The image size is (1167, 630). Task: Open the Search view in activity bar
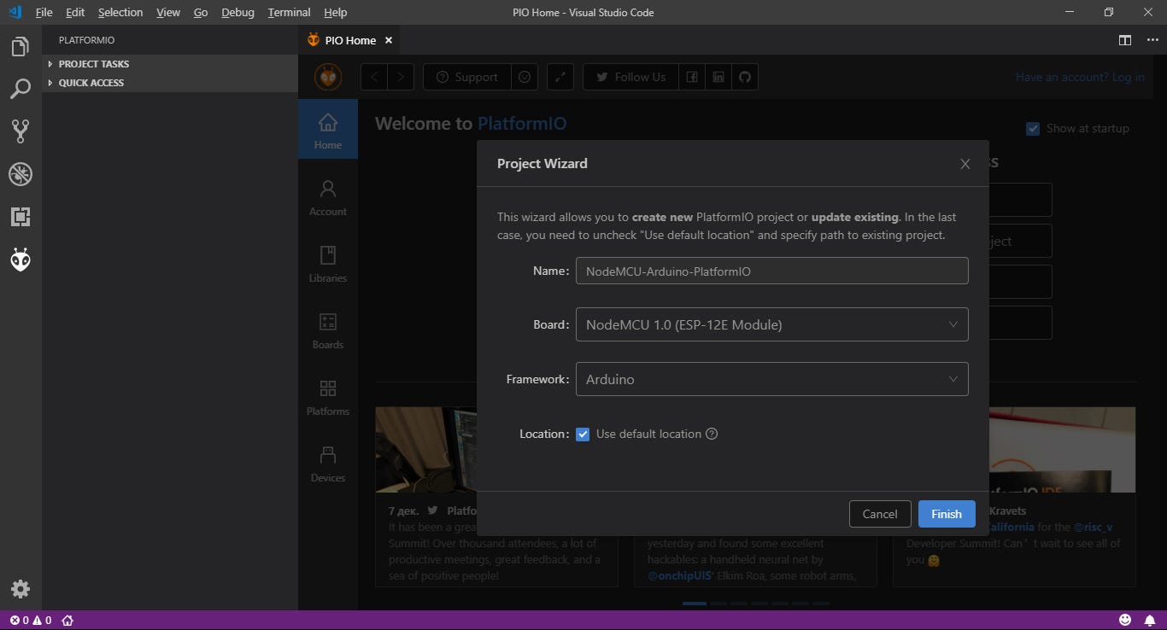coord(21,89)
